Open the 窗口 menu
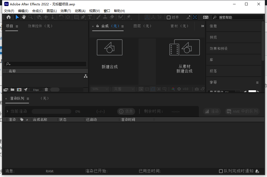The image size is (267, 177). point(107,11)
